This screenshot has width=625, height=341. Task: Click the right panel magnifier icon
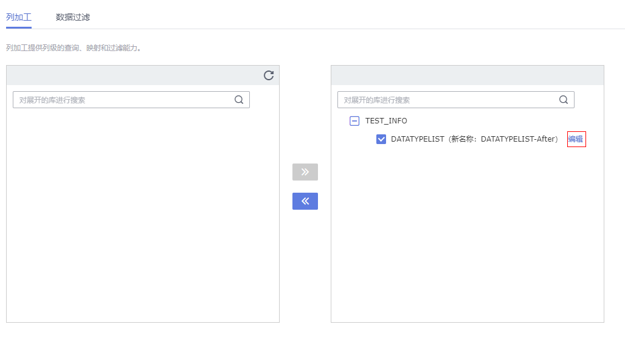coord(564,100)
